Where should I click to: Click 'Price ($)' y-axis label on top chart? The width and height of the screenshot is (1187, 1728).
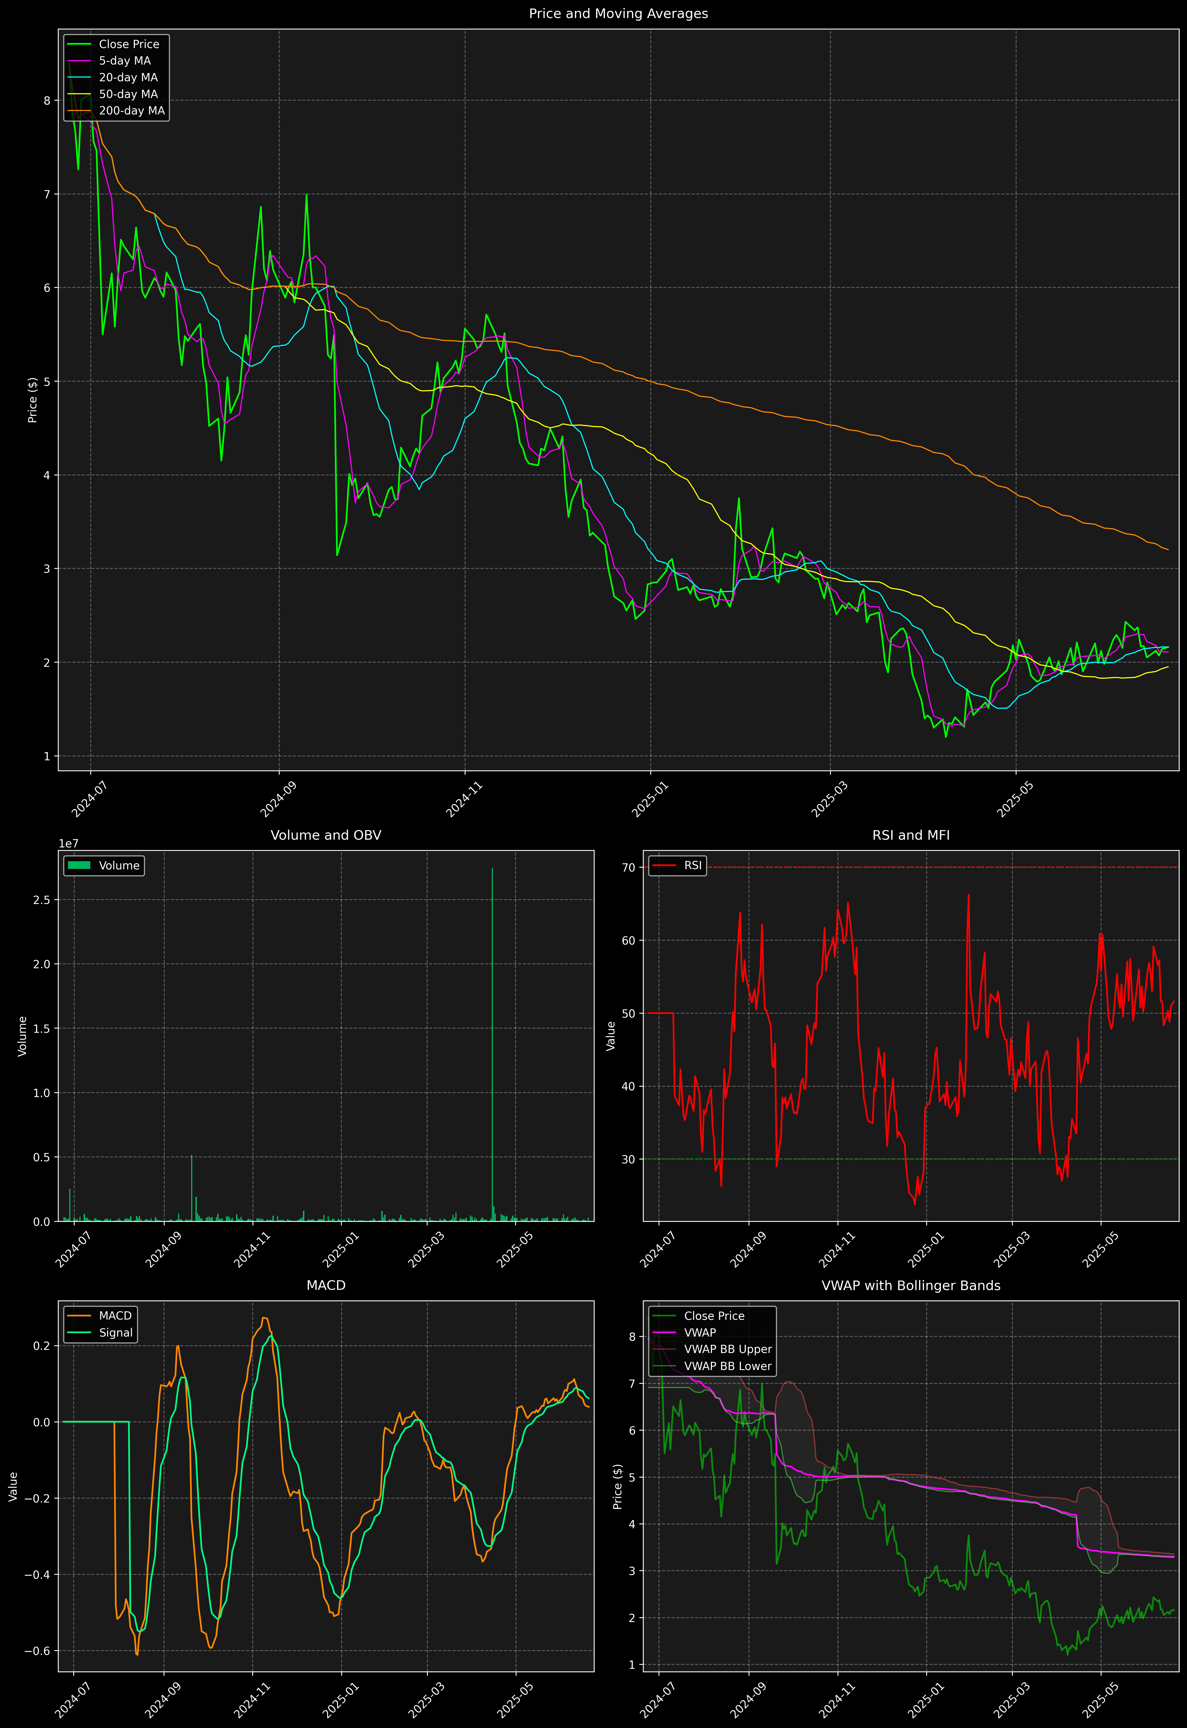[x=33, y=400]
